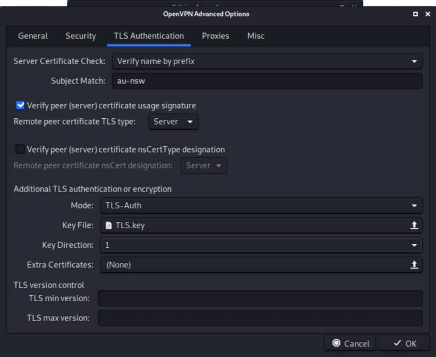Focus the TLS max version field
Image resolution: width=436 pixels, height=357 pixels.
click(260, 318)
